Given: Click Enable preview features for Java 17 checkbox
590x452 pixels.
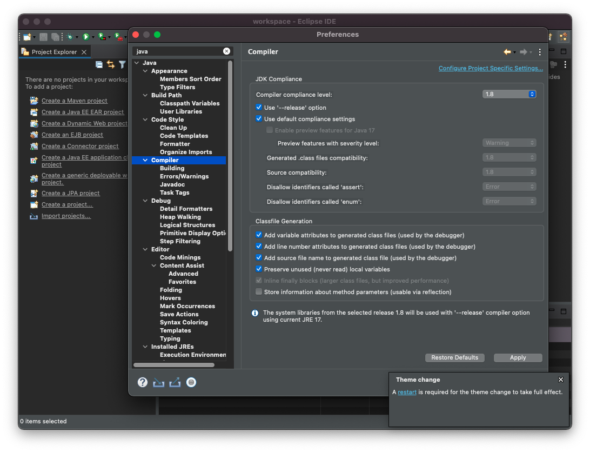Looking at the screenshot, I should click(x=270, y=130).
